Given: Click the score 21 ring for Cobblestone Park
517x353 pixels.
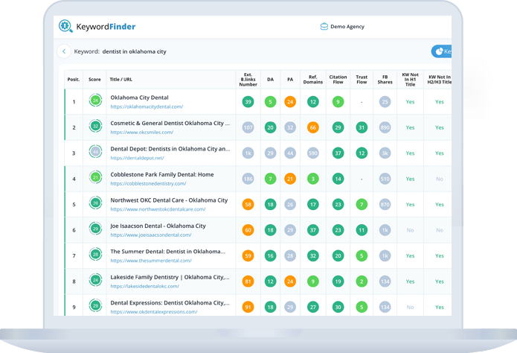Looking at the screenshot, I should (x=95, y=178).
